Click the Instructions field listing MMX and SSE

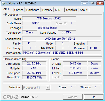61,53
